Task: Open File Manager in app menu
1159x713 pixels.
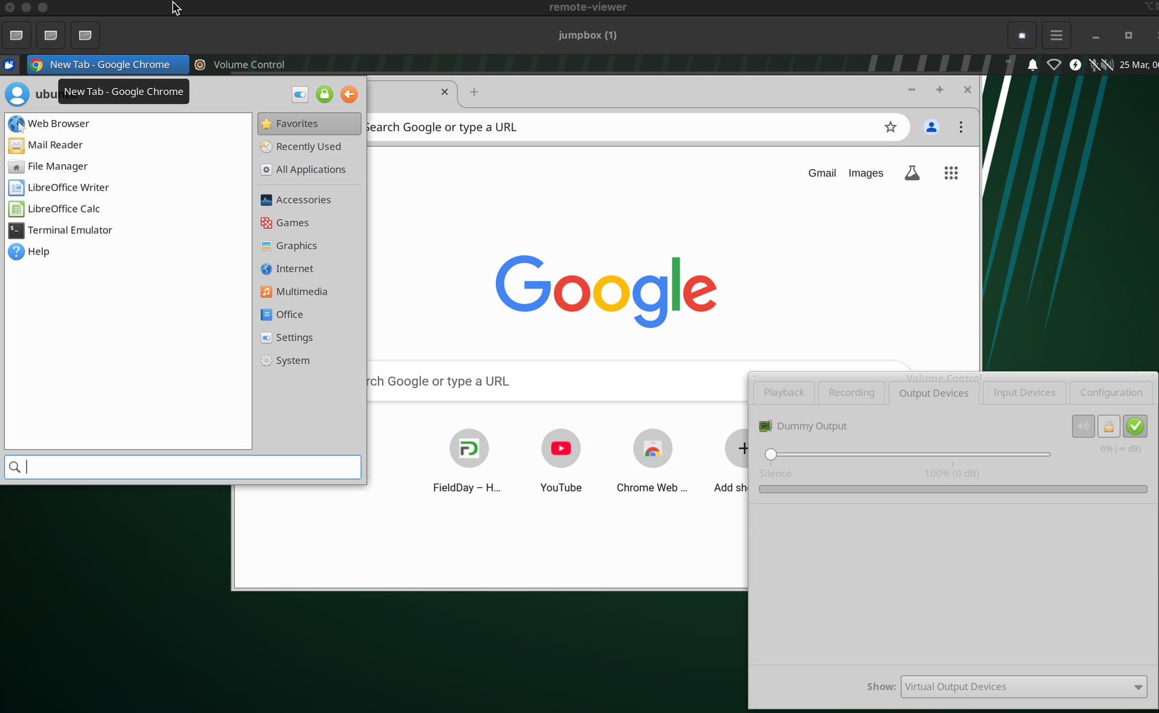Action: [x=128, y=166]
